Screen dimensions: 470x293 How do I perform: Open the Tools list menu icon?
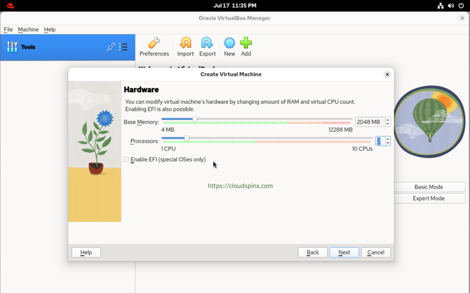point(123,47)
